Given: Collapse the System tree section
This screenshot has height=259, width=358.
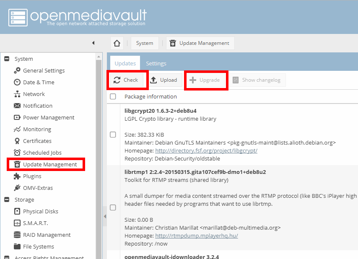Looking at the screenshot, I should tap(7, 59).
